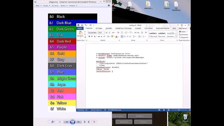Toggle superscript formatting
Screen dimensions: 224x126
pyautogui.click(x=104, y=36)
